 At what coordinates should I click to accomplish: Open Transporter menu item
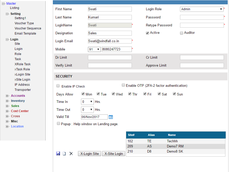(23, 90)
